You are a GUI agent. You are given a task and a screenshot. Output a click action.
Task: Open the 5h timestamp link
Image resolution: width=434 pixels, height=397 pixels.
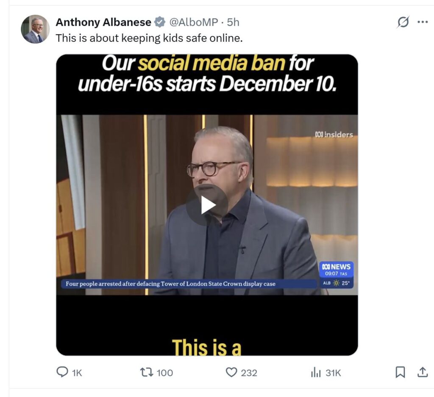[x=233, y=22]
